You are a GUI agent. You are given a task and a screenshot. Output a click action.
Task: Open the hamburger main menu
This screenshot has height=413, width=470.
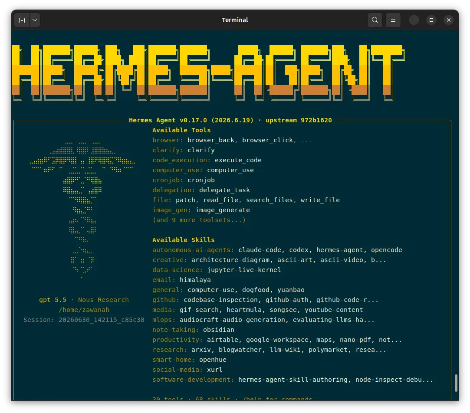(393, 20)
